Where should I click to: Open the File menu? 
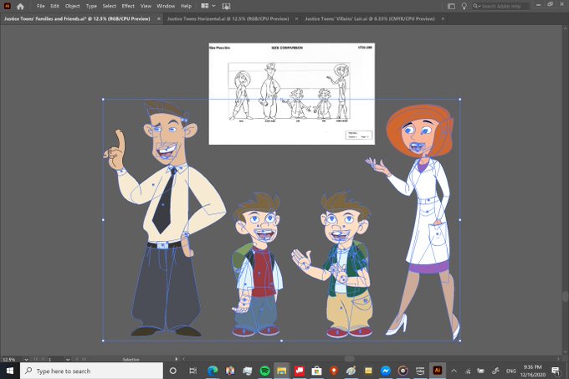pyautogui.click(x=41, y=6)
